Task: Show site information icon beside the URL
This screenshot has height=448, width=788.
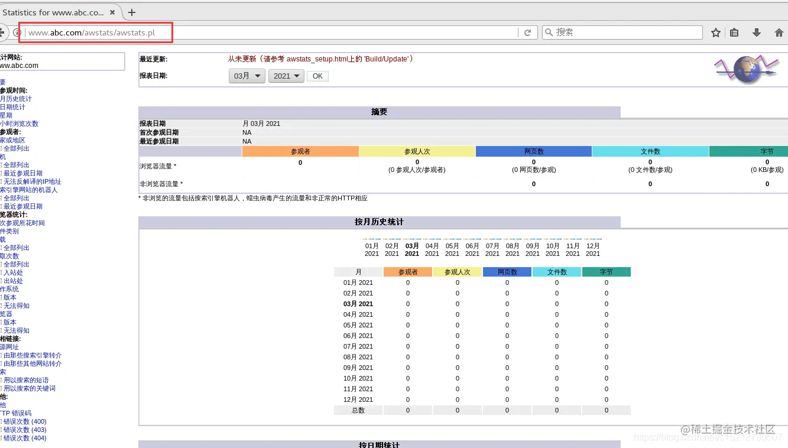Action: 17,33
